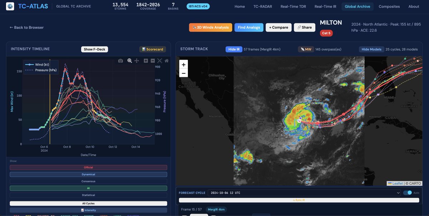Open the TC-RADAR page
The height and width of the screenshot is (216, 429).
pyautogui.click(x=263, y=6)
